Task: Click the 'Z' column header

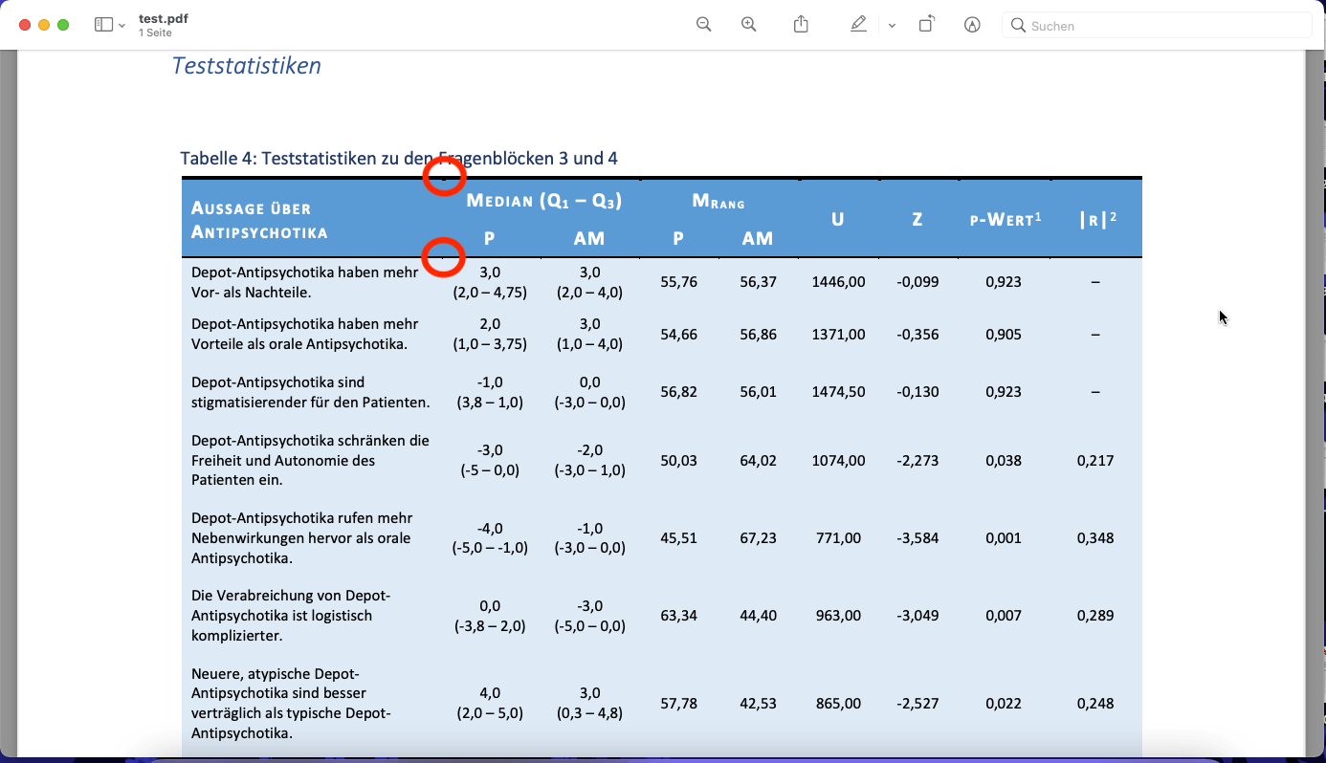Action: point(917,220)
